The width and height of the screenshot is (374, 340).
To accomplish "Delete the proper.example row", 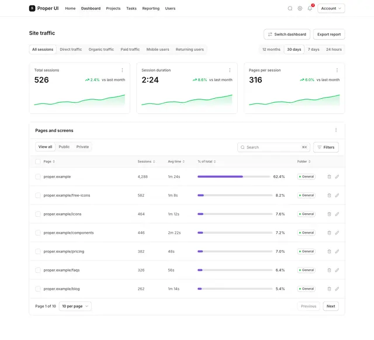I will [329, 176].
